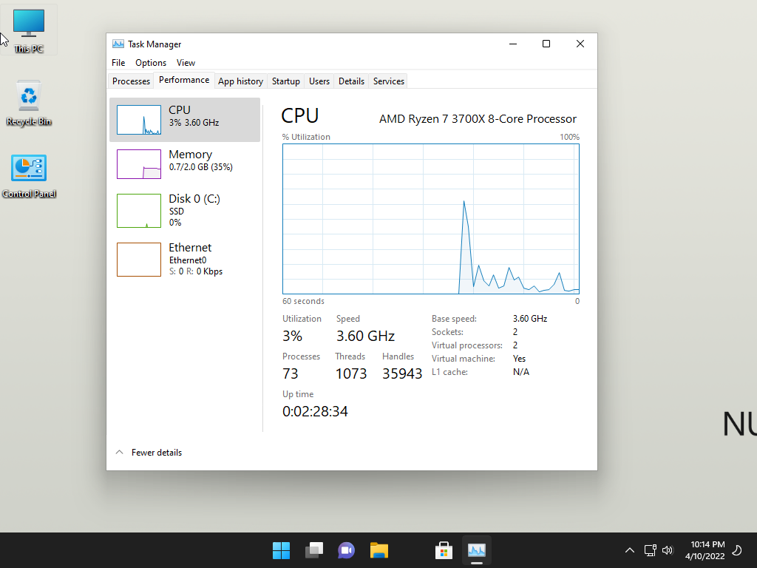
Task: Click the volume speaker tray icon
Action: coord(668,550)
